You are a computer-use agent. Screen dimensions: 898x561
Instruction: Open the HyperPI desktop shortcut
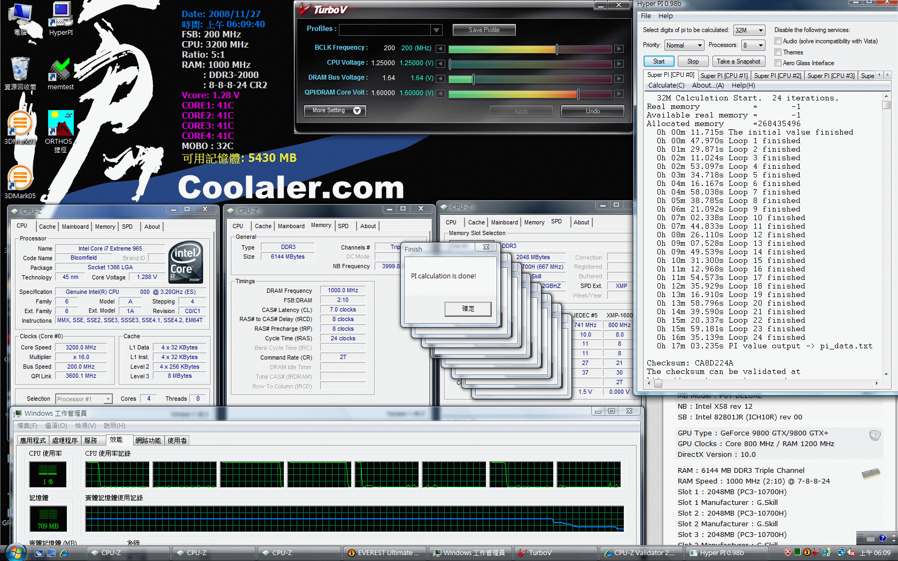61,19
